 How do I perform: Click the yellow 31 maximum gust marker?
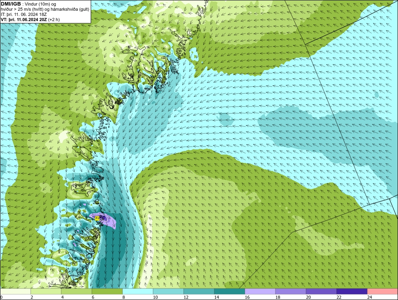[97, 218]
